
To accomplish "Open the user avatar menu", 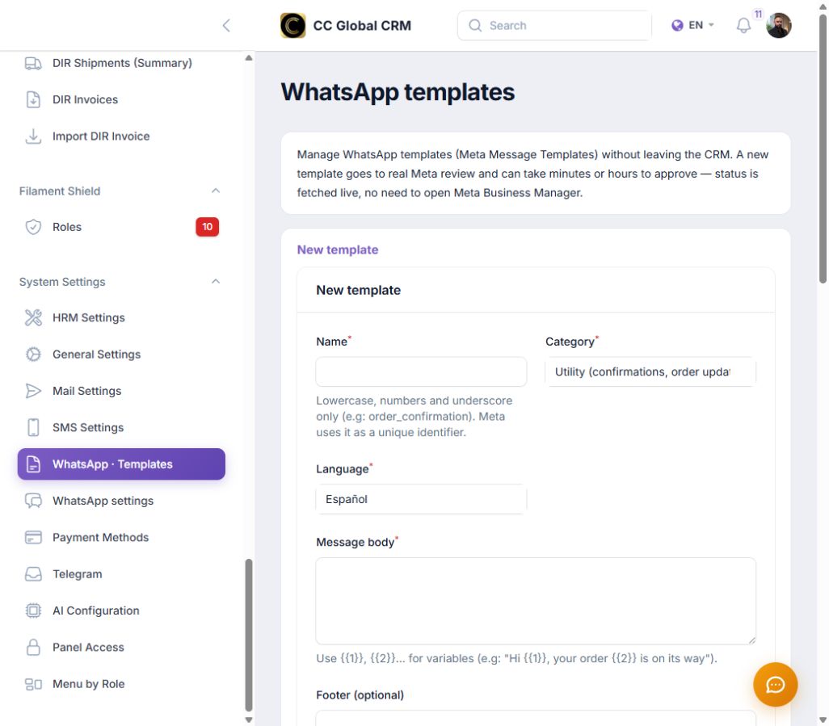I will pyautogui.click(x=778, y=25).
